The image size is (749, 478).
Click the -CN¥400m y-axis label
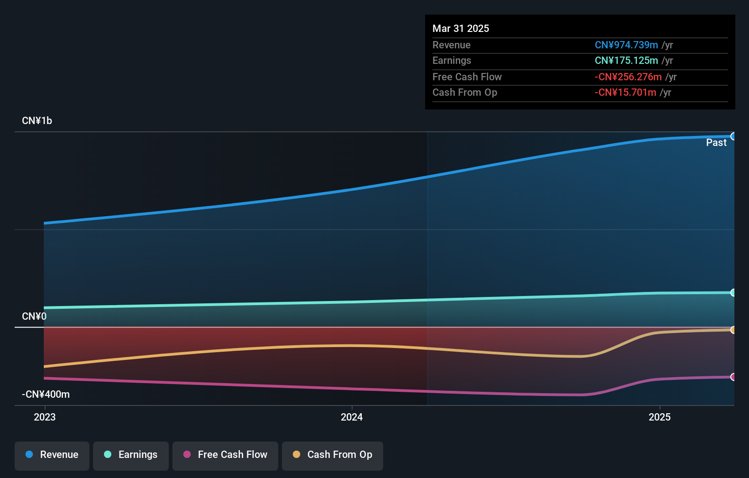[46, 395]
